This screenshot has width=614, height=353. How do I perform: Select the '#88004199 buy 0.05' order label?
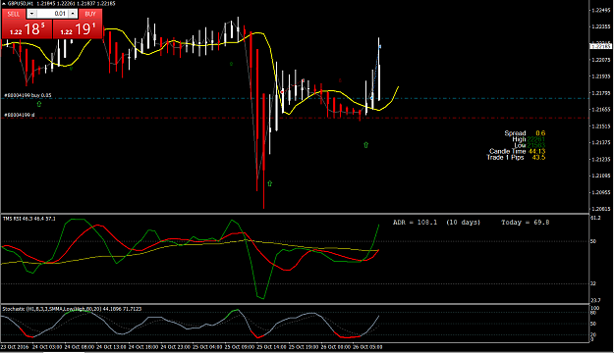tap(28, 95)
